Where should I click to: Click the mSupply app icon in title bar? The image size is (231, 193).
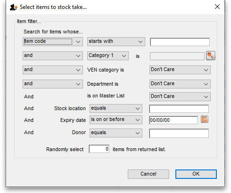pos(13,7)
